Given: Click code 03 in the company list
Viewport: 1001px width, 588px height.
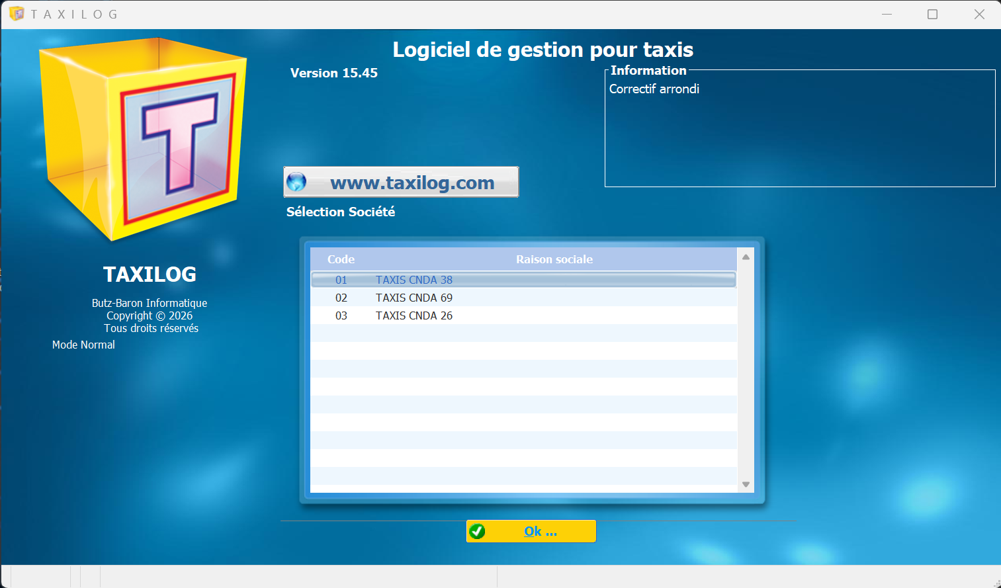Looking at the screenshot, I should click(x=341, y=315).
